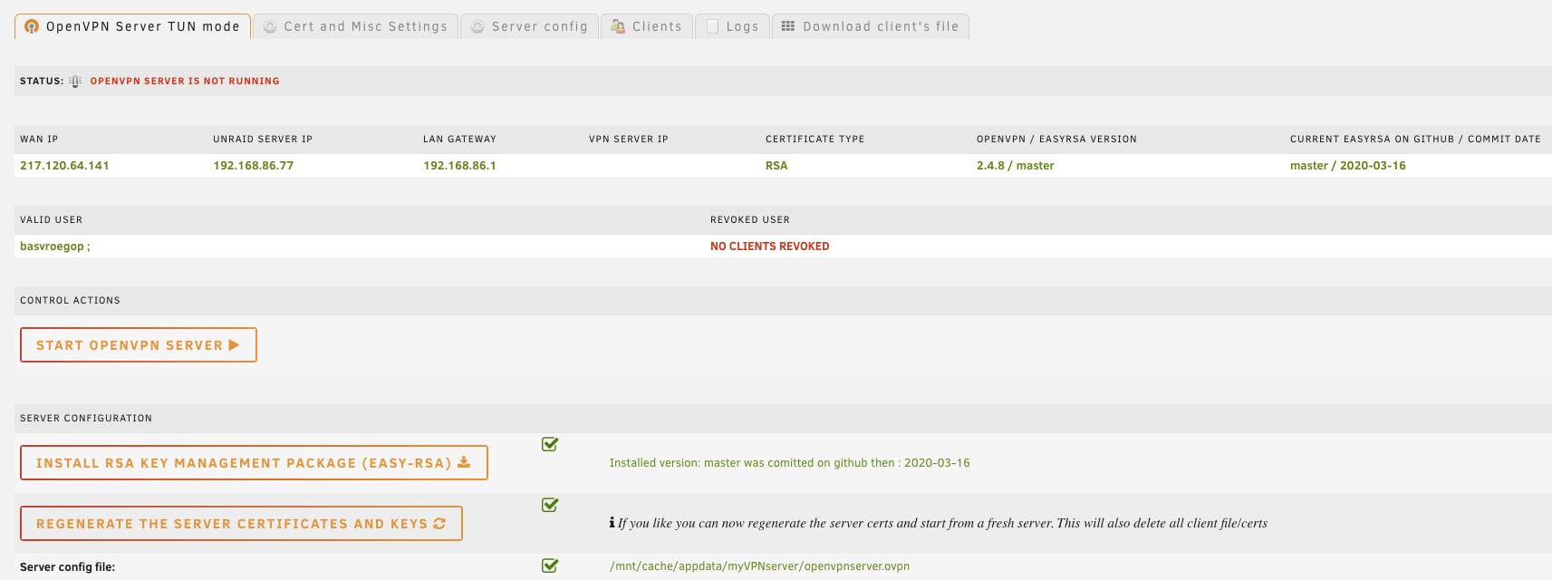This screenshot has width=1552, height=580.
Task: Click the download icon on Install RSA button
Action: [464, 462]
